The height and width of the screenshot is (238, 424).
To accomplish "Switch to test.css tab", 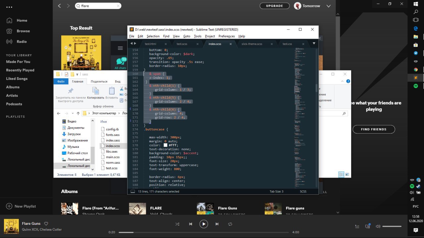I will pyautogui.click(x=287, y=44).
